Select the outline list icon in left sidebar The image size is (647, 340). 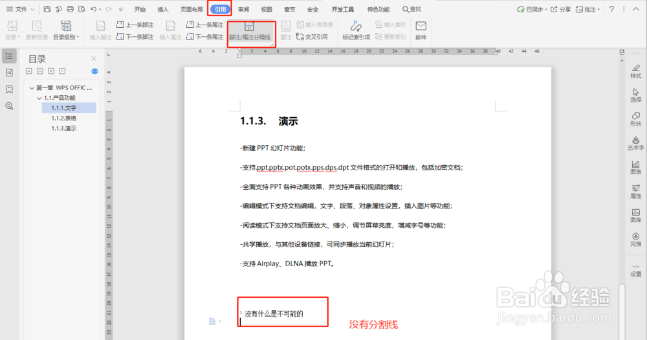click(9, 56)
